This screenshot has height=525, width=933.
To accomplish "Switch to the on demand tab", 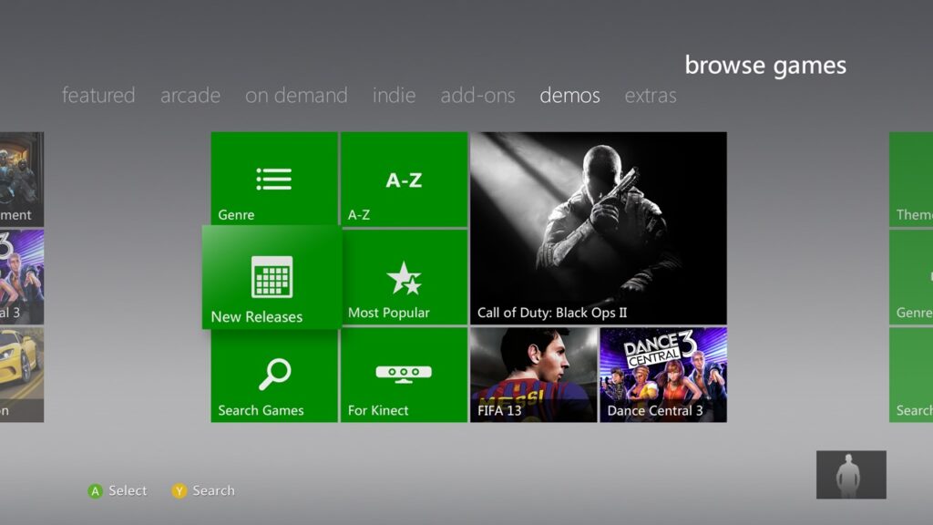I will coord(295,95).
